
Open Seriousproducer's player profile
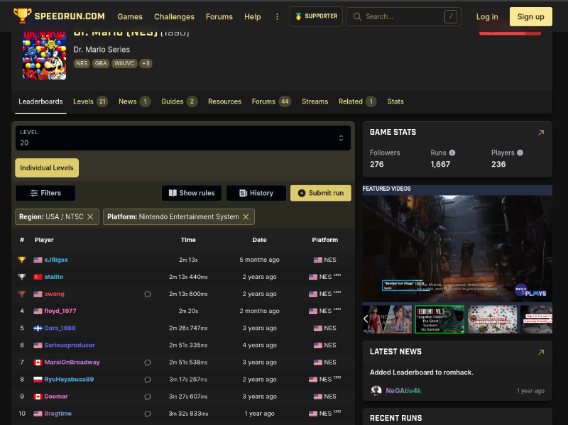70,345
